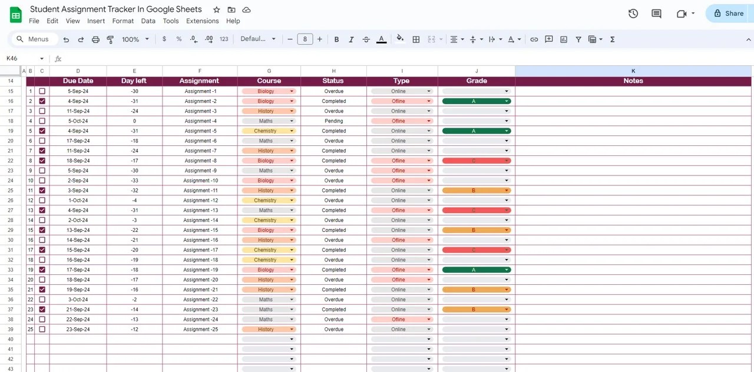Open the Extensions menu
Image resolution: width=754 pixels, height=372 pixels.
tap(202, 21)
